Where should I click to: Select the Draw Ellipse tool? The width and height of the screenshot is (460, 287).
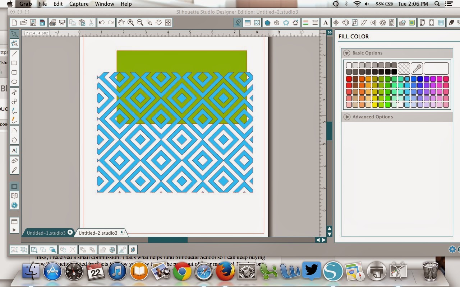[14, 82]
